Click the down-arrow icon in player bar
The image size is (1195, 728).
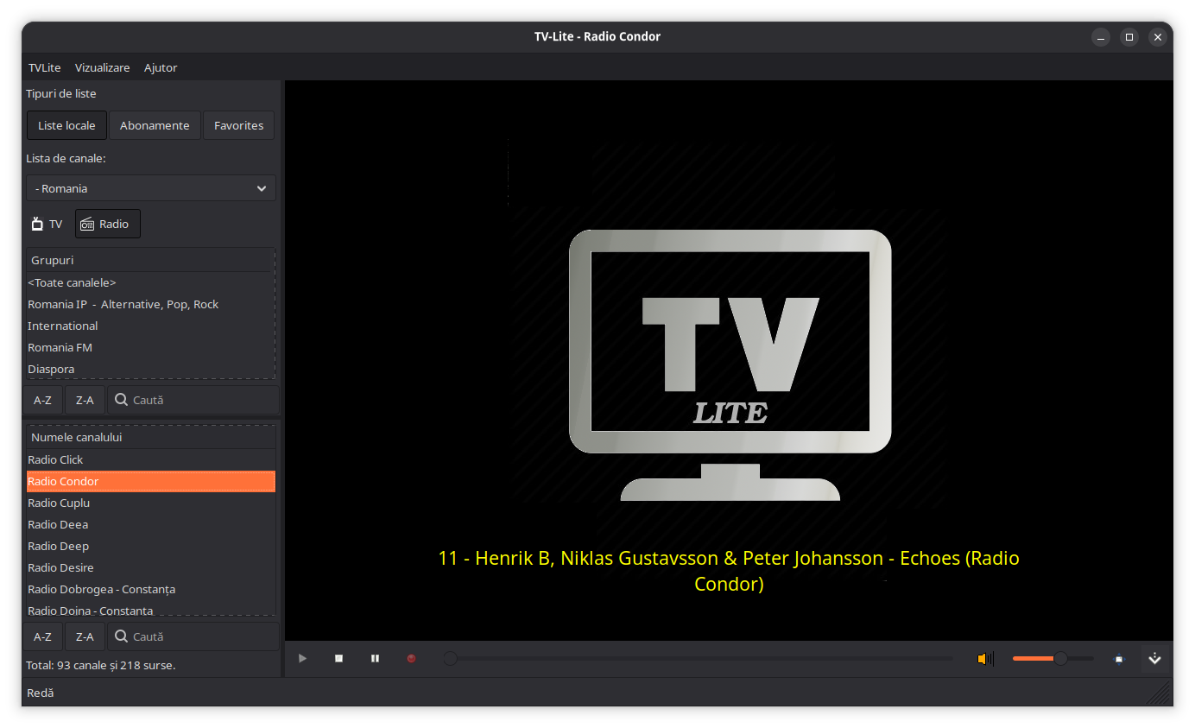1154,659
